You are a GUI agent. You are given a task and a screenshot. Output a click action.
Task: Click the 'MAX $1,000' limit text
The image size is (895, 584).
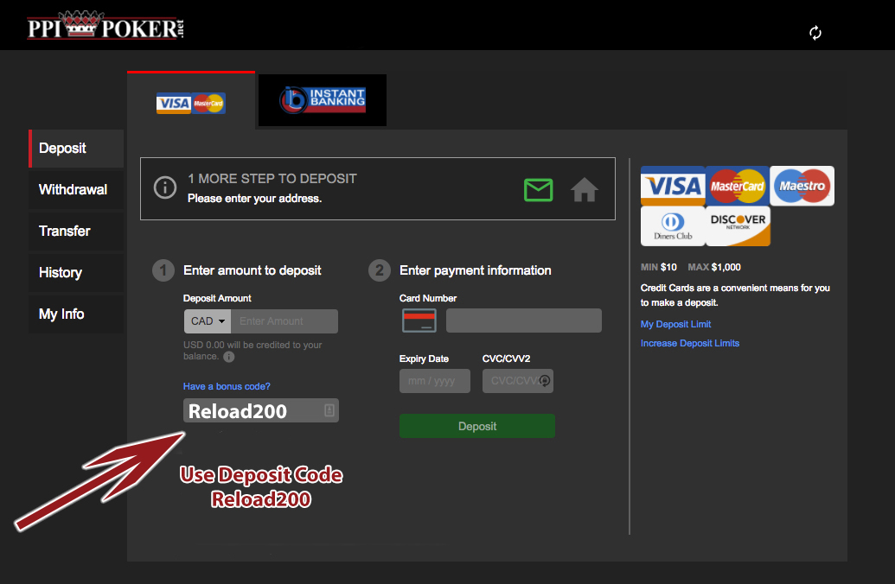pyautogui.click(x=714, y=267)
